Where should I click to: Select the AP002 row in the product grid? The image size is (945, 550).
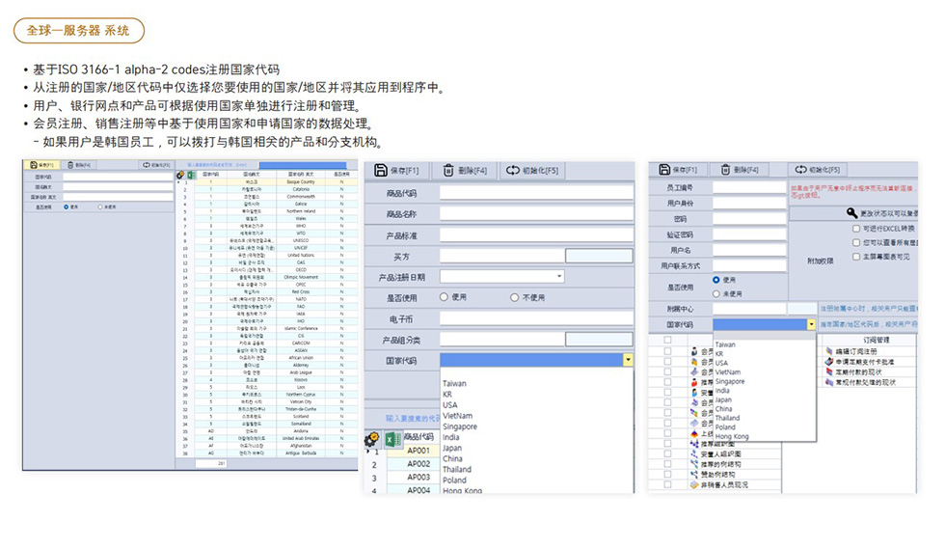[x=418, y=464]
